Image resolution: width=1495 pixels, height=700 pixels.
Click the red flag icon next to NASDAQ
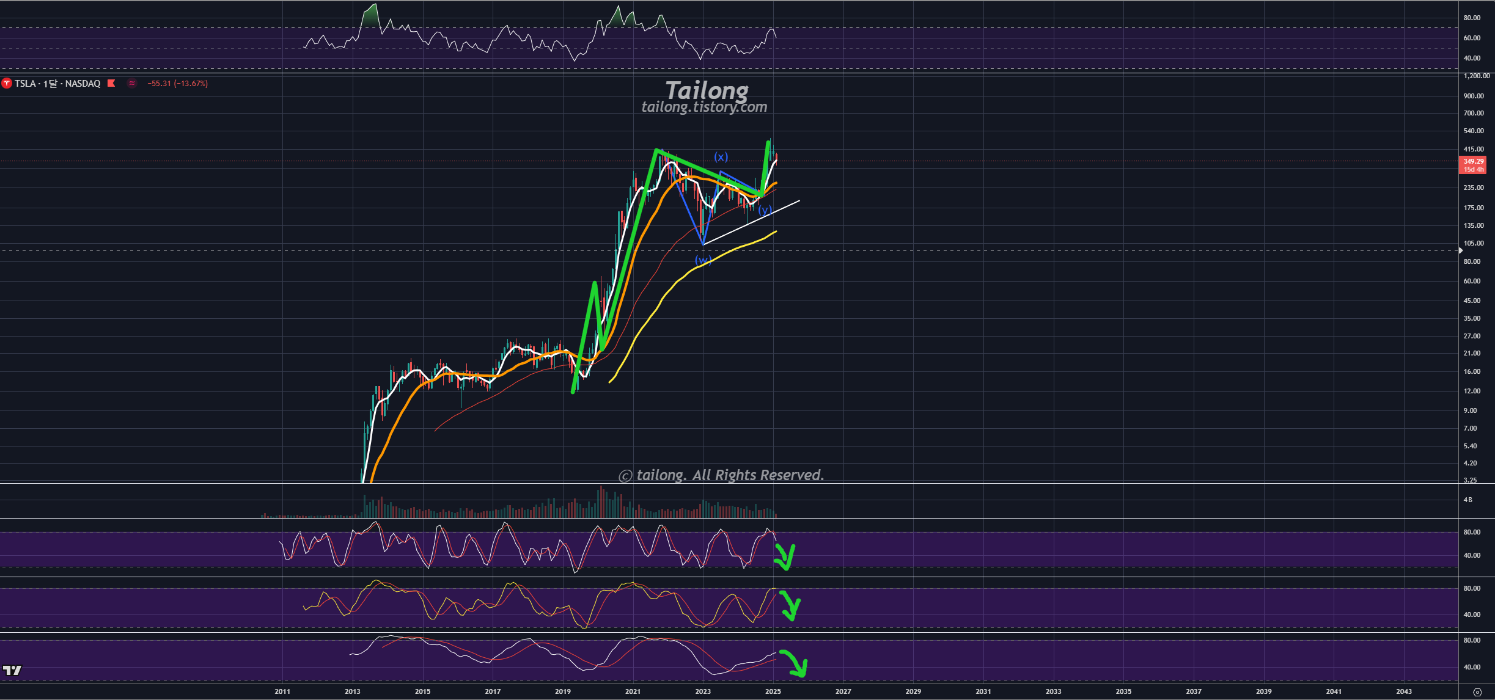point(111,83)
